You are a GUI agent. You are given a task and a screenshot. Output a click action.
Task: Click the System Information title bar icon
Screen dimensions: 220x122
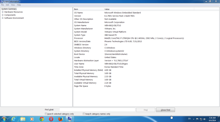[x=1, y=2]
